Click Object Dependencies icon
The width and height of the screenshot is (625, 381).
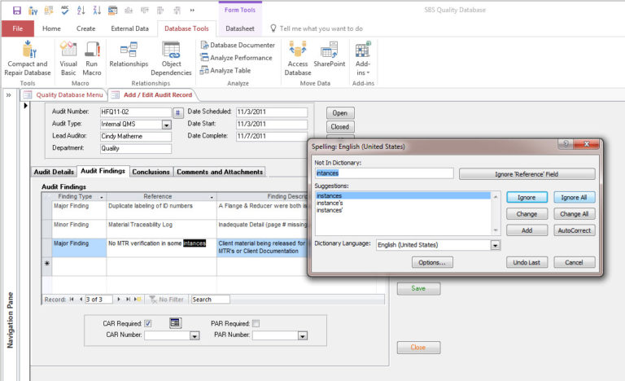pyautogui.click(x=171, y=50)
